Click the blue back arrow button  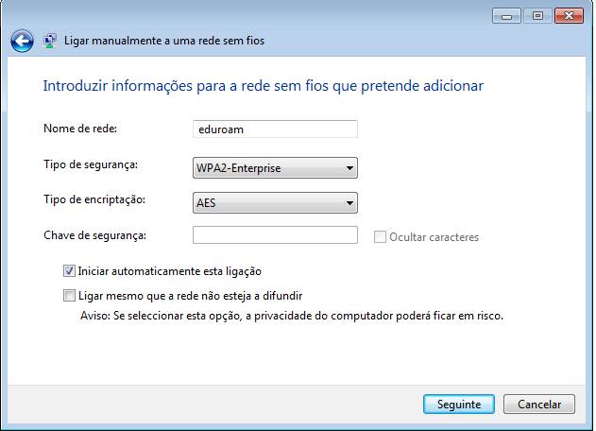pos(22,41)
